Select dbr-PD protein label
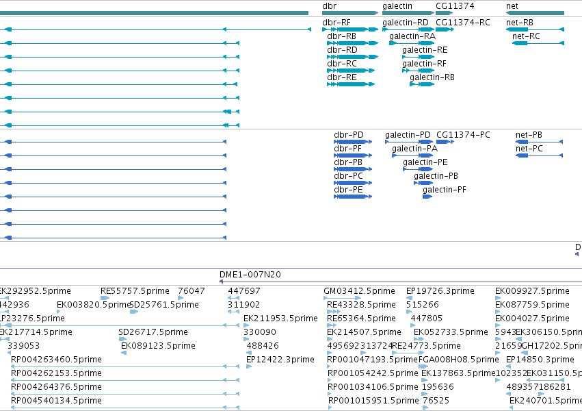 click(x=349, y=135)
